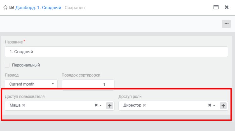Close the dashboard form
The height and width of the screenshot is (131, 235).
227,7
